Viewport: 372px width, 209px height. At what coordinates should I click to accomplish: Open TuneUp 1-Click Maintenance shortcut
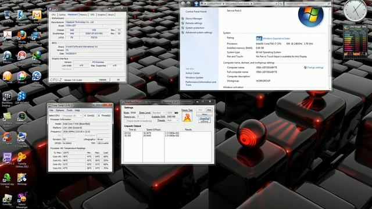click(22, 139)
